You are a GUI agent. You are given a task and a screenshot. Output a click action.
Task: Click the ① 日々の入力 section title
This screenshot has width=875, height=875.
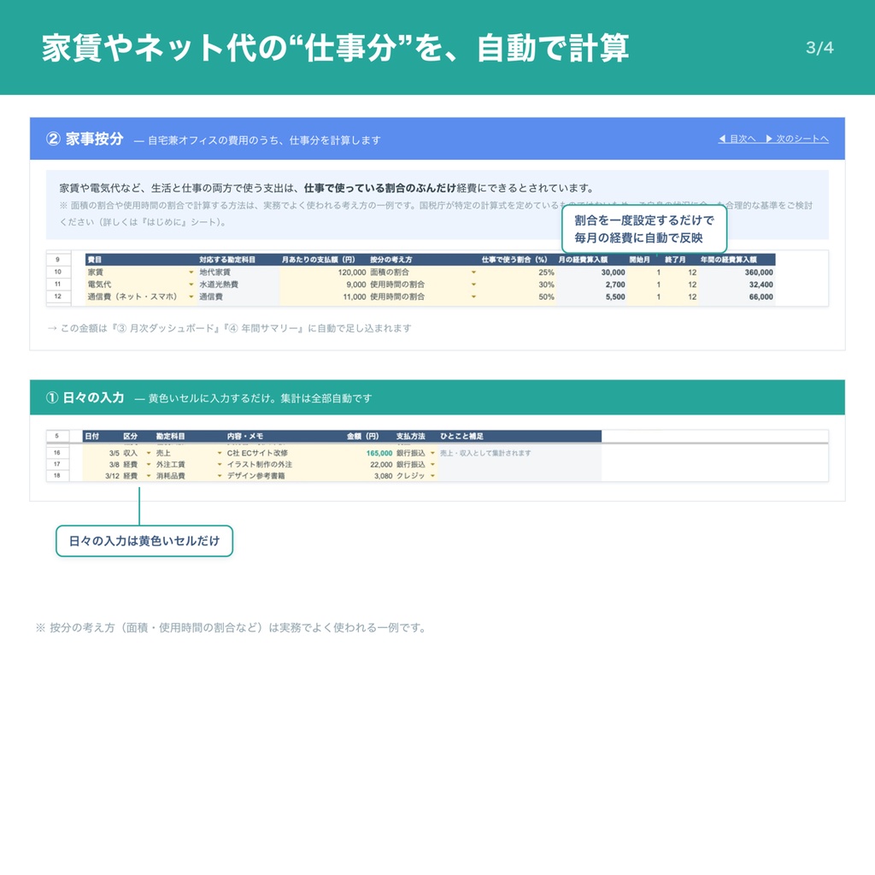(x=85, y=398)
